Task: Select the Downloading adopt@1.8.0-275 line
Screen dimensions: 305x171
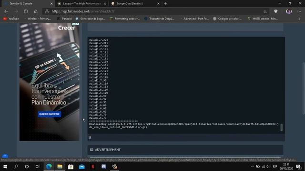Action: click(x=184, y=125)
